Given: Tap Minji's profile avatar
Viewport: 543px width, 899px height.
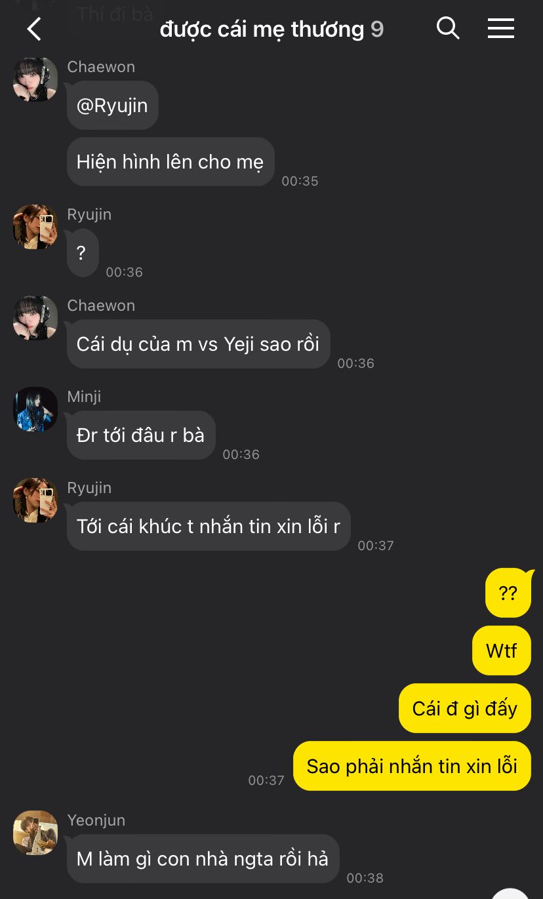Looking at the screenshot, I should 35,409.
